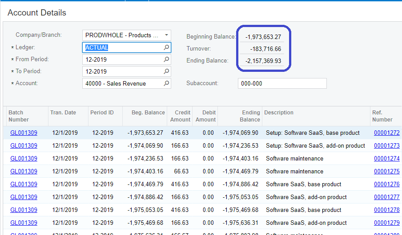Open reference number 00001277 link
This screenshot has height=235, width=402.
386,197
